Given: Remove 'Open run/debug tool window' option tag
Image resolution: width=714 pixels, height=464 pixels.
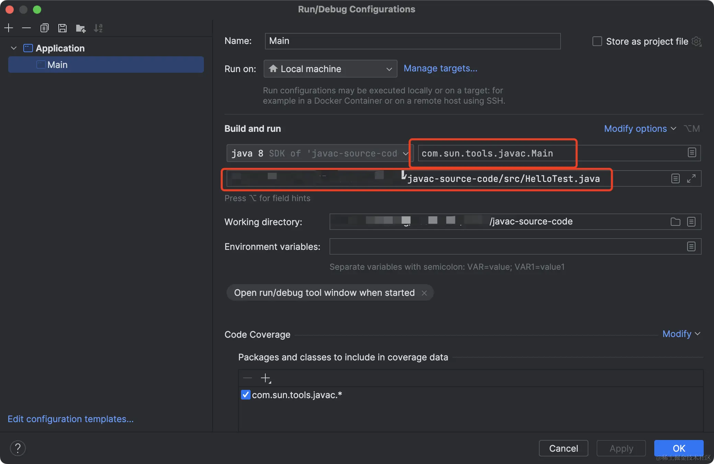Looking at the screenshot, I should coord(424,293).
